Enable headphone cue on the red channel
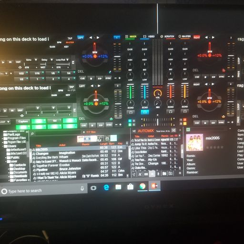Viewport: 244px width, 244px height. [171, 112]
